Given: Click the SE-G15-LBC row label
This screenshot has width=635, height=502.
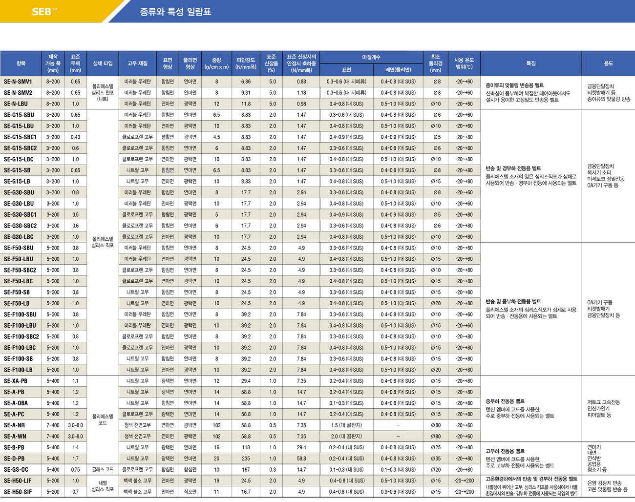Looking at the screenshot, I should [19, 159].
